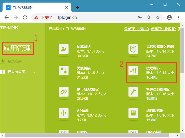Select 精选应用 in the left sidebar

[x=15, y=61]
